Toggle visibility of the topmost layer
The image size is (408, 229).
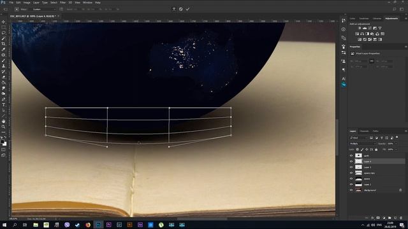[351, 156]
